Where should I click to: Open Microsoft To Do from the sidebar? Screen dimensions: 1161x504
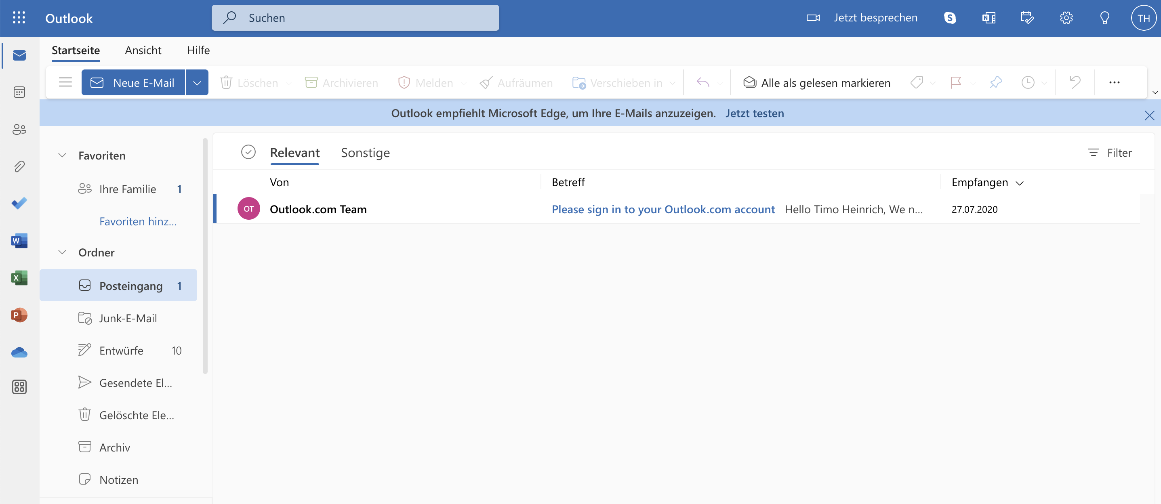click(x=19, y=203)
